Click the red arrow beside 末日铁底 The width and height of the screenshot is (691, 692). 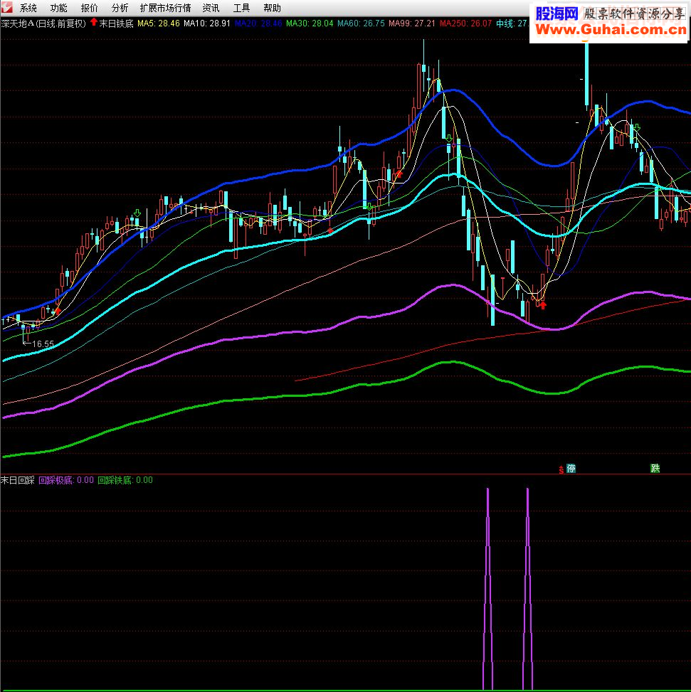pos(94,22)
